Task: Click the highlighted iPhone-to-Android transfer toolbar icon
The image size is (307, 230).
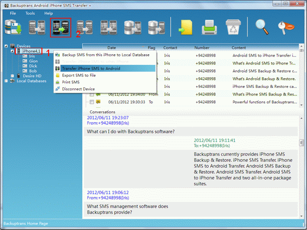Action: click(x=61, y=28)
